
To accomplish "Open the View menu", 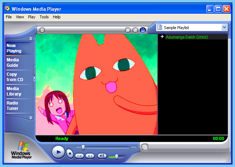I will [20, 17].
